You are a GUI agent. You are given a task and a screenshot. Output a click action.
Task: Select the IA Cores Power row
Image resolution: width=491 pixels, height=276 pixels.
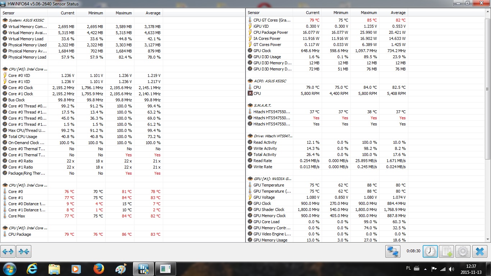tap(327, 38)
